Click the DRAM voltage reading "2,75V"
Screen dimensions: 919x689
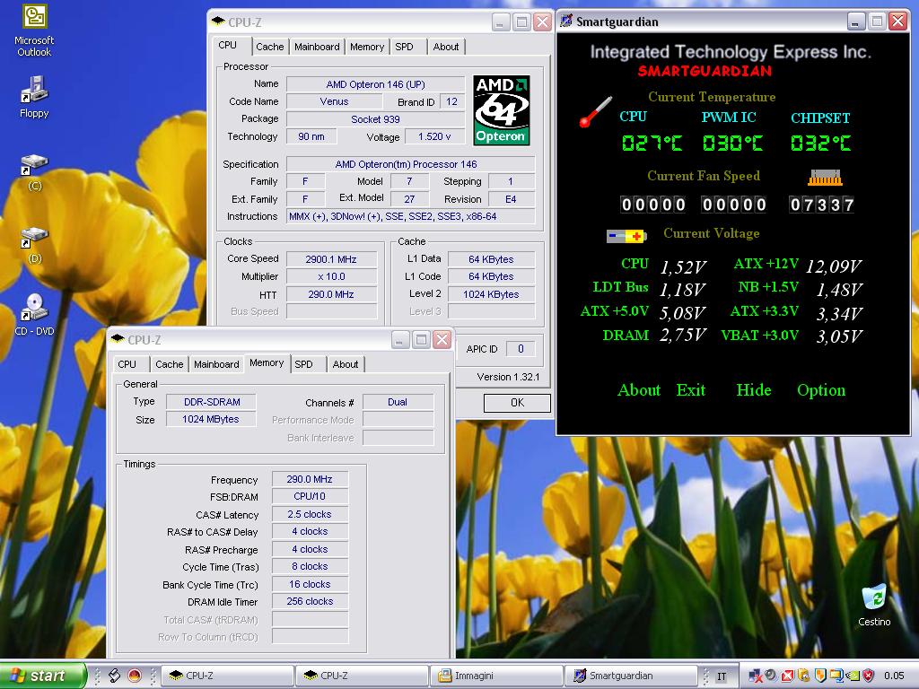pos(683,336)
